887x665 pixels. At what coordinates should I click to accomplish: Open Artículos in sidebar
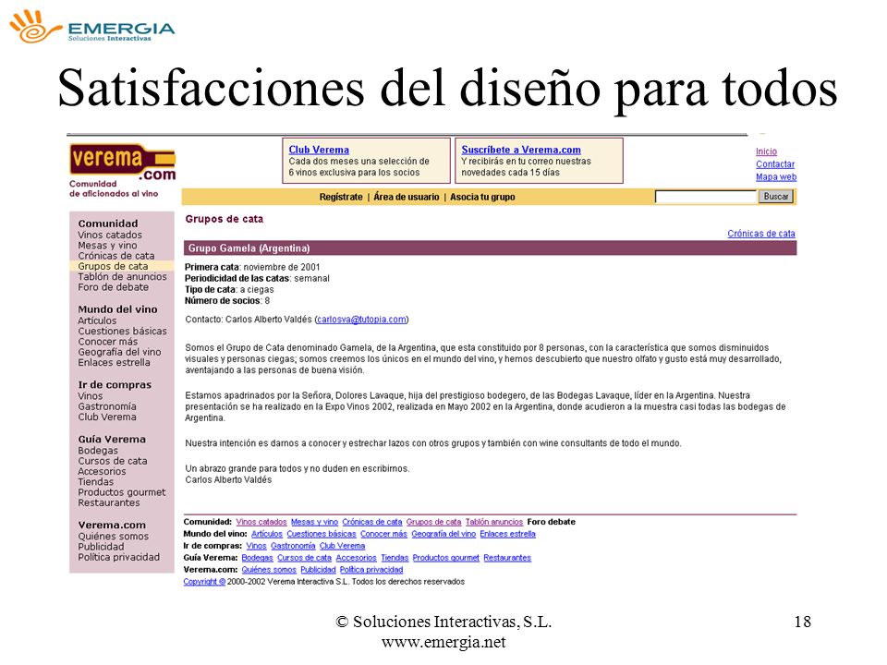point(97,320)
